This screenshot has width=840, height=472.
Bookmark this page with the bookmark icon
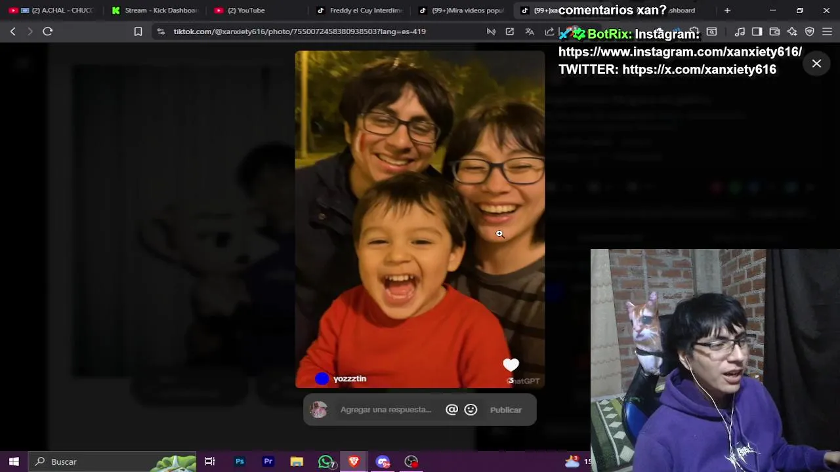point(138,31)
